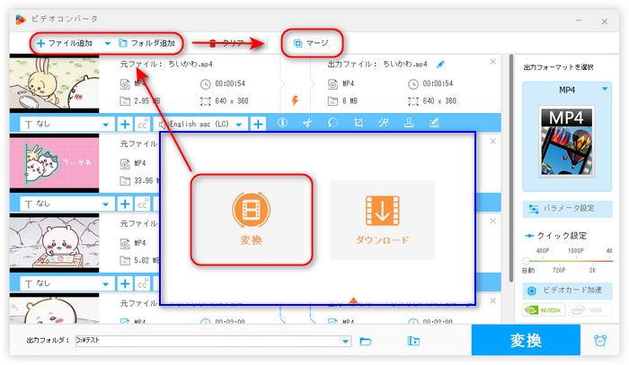The width and height of the screenshot is (629, 365).
Task: Click the watermark stamp icon
Action: (409, 124)
